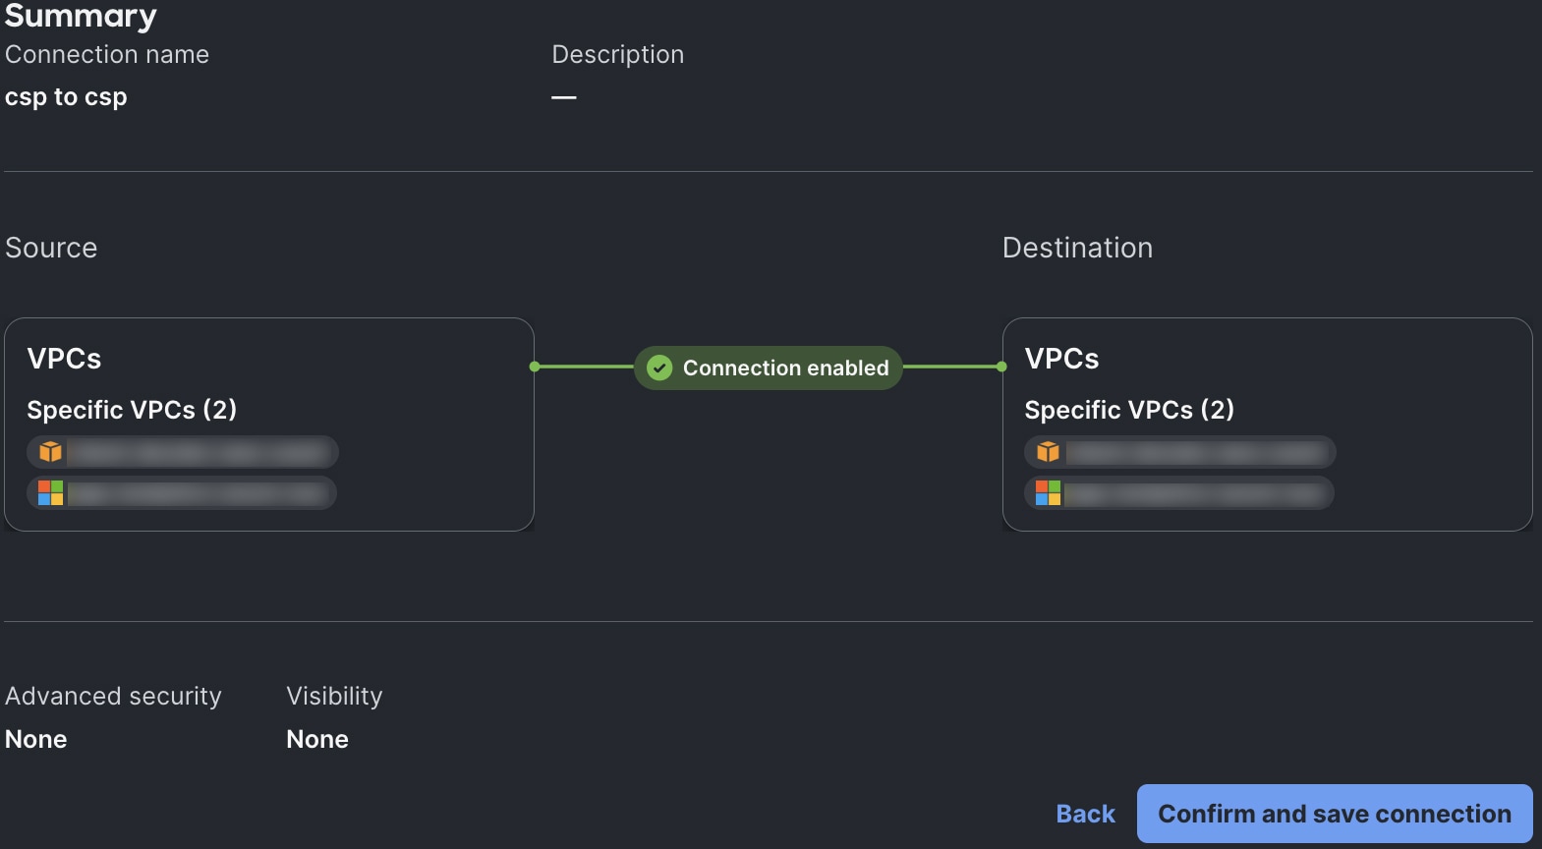Click the Connection name label
The width and height of the screenshot is (1542, 849).
click(107, 55)
